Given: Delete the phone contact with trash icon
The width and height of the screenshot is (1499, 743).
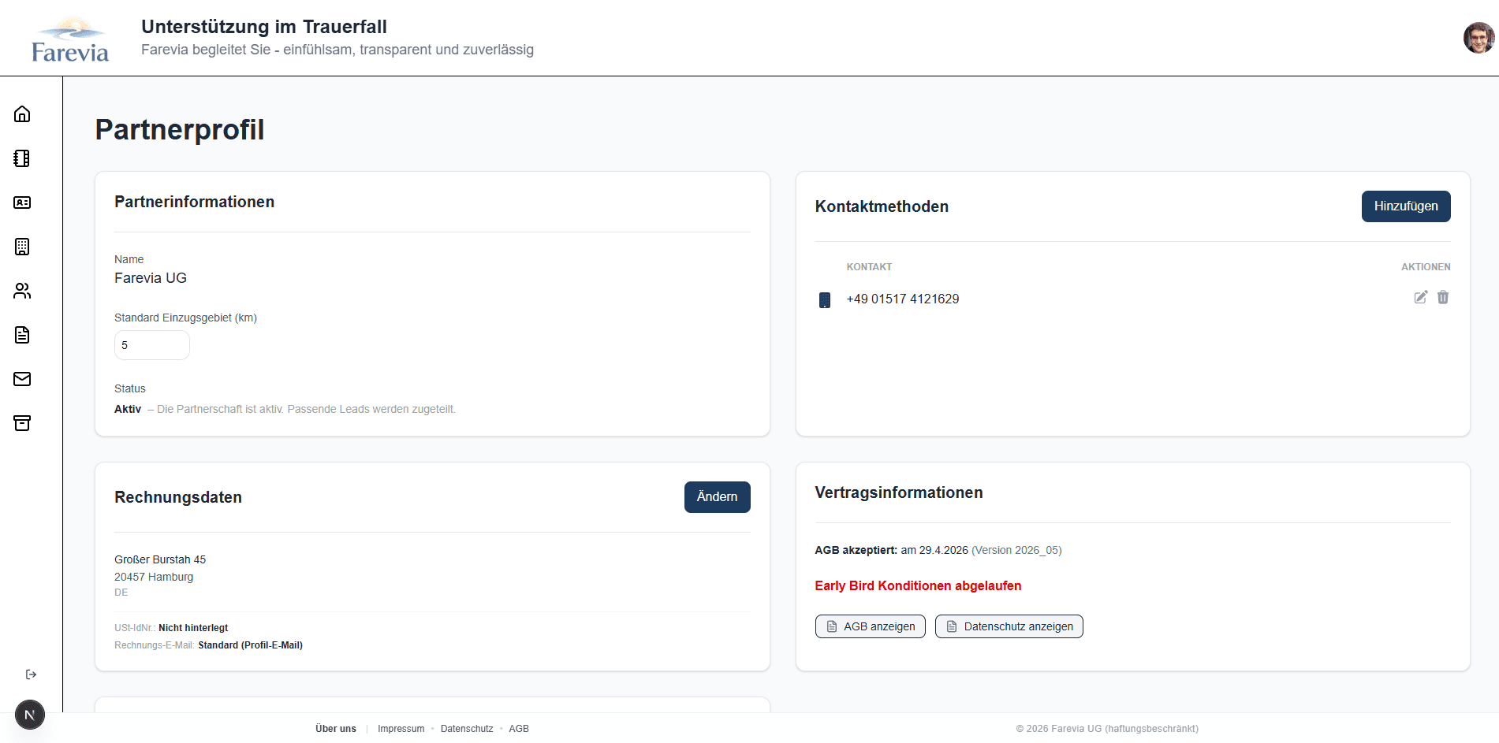Looking at the screenshot, I should coord(1443,297).
